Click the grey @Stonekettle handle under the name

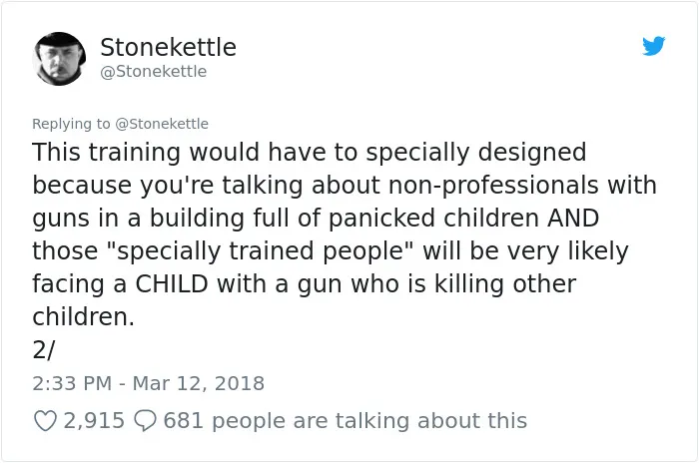click(x=154, y=71)
